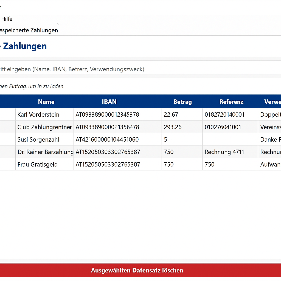281x281 pixels.
Task: Click the Rechnung 4711 reference cell
Action: pyautogui.click(x=224, y=152)
